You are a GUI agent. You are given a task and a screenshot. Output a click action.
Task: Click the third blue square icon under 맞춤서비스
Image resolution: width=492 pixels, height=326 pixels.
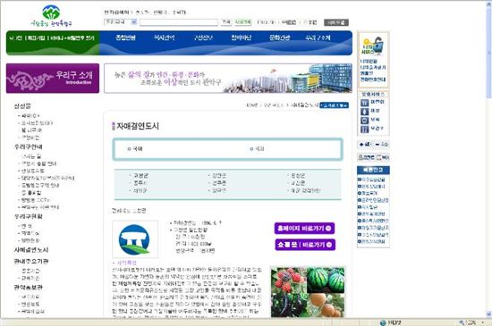365,121
